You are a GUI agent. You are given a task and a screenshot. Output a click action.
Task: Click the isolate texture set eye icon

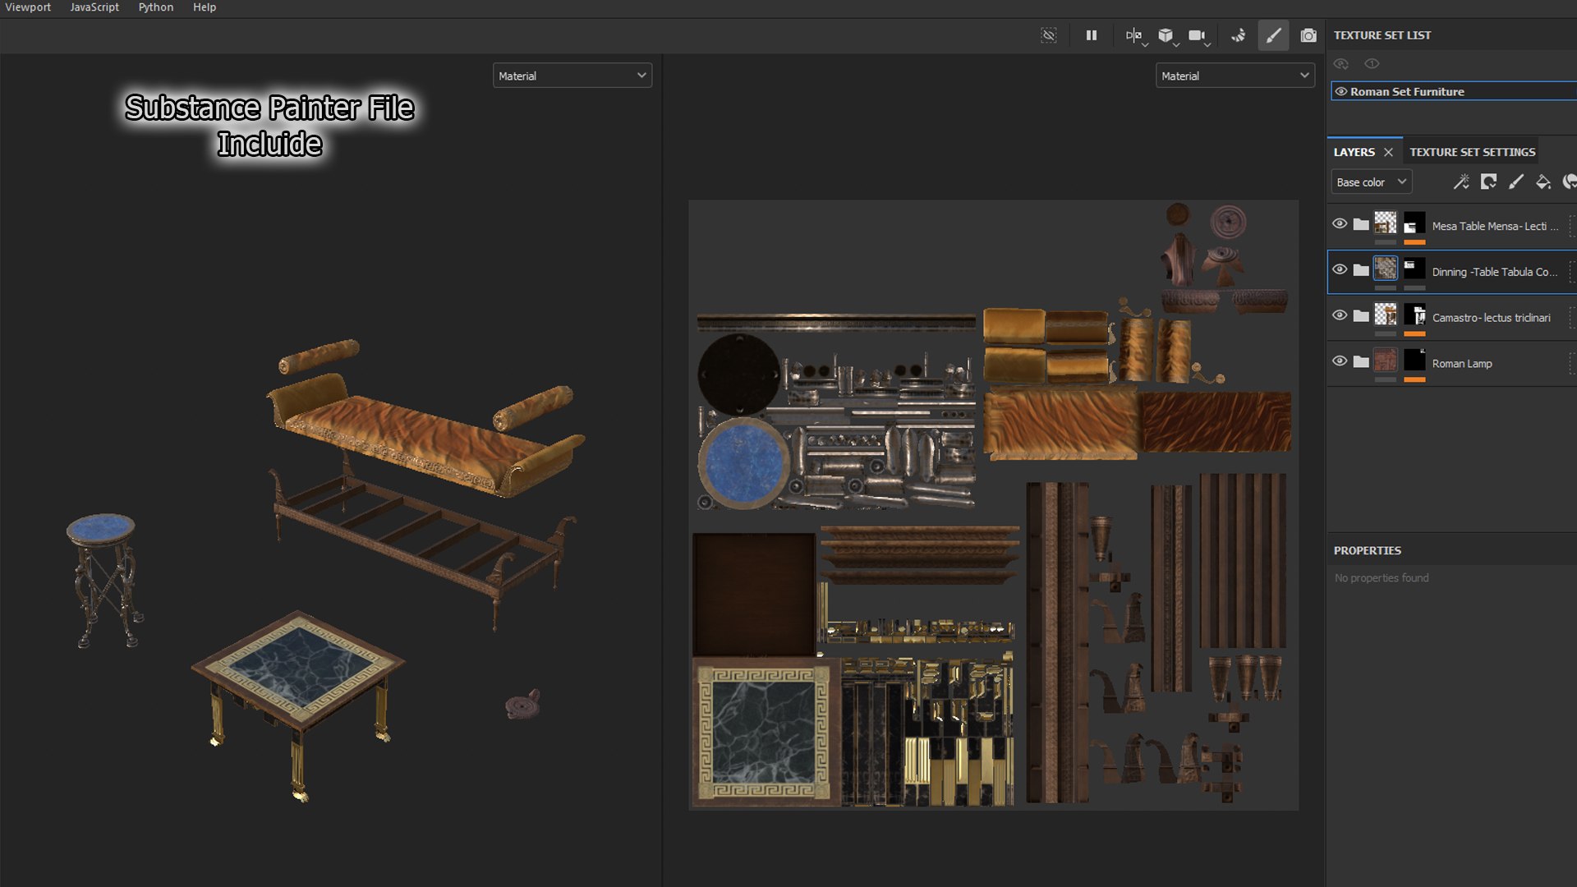tap(1372, 63)
